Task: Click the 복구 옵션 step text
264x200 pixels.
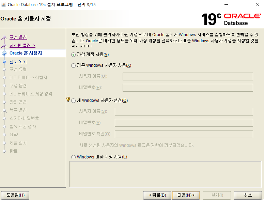Action: 18,110
